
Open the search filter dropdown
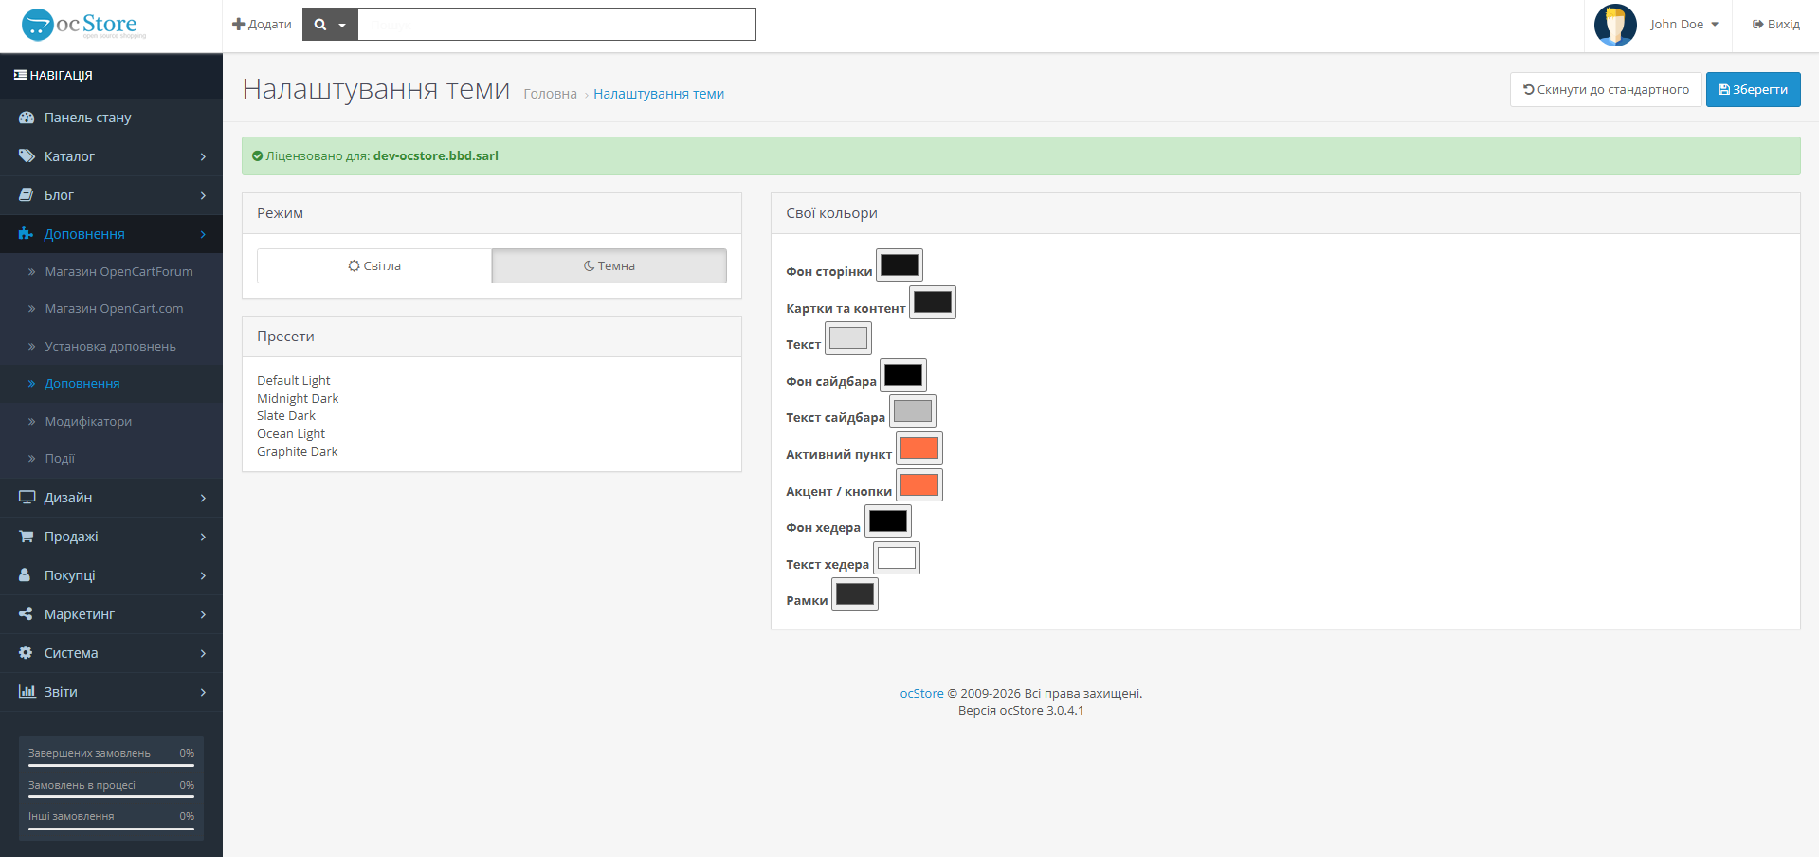click(330, 25)
